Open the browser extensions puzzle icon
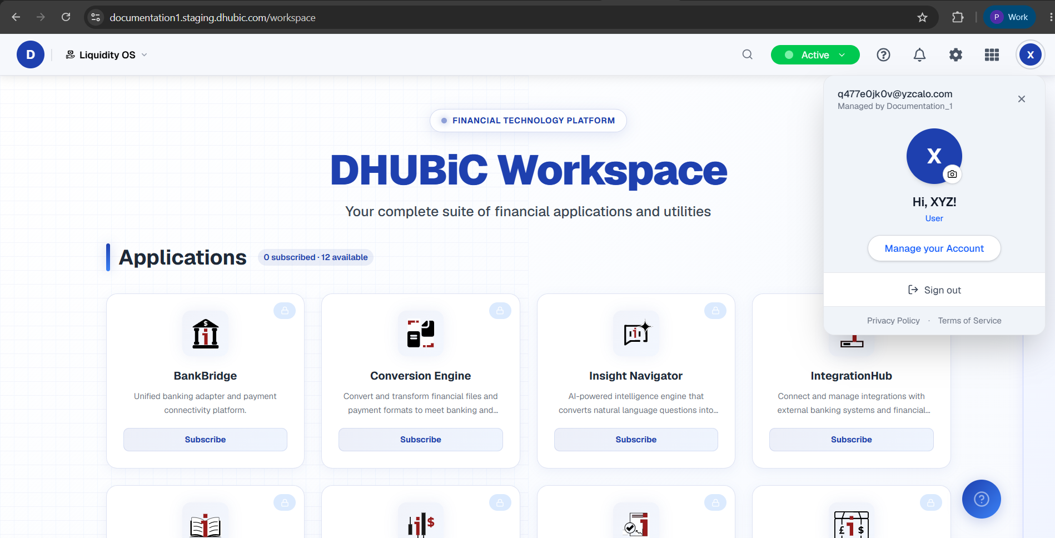 coord(958,17)
